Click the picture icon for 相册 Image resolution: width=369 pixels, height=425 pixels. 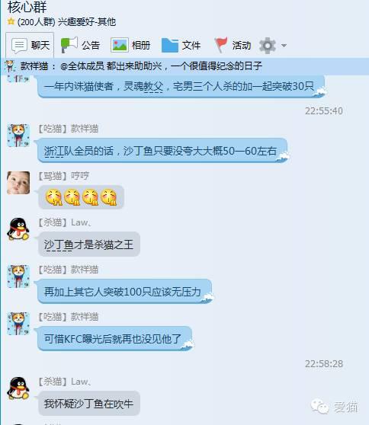pyautogui.click(x=120, y=45)
